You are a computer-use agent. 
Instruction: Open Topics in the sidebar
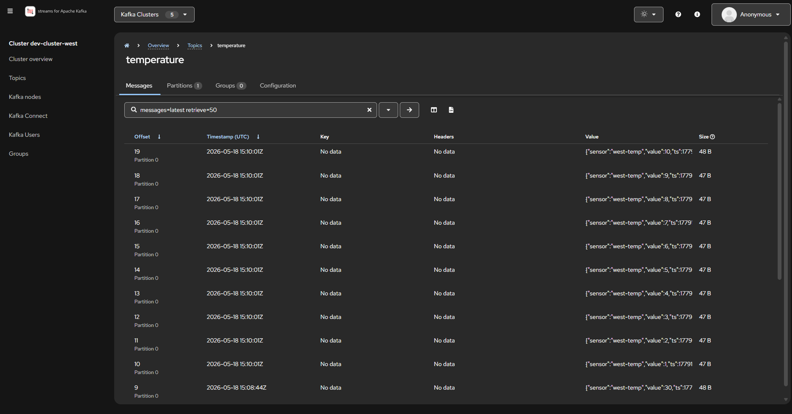pos(17,78)
